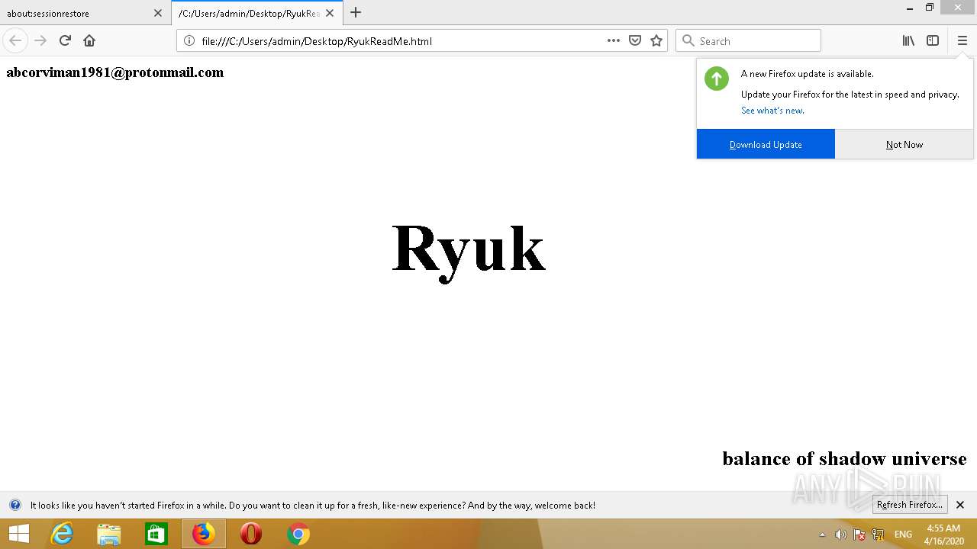977x549 pixels.
Task: Open the Windows Start menu
Action: click(19, 534)
